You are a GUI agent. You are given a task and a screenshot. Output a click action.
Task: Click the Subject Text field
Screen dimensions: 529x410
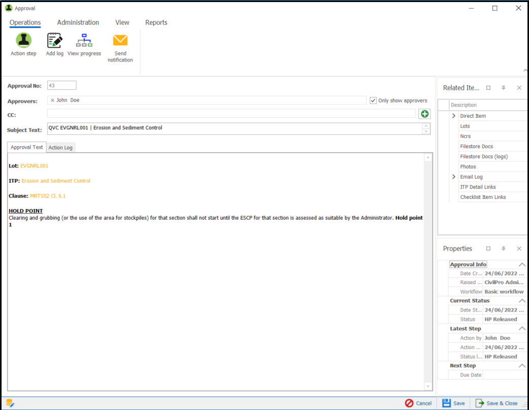point(234,128)
